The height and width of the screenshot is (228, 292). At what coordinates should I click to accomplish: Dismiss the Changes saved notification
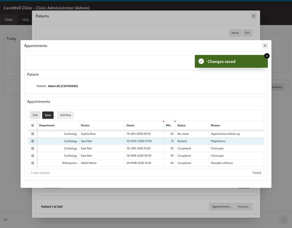coord(267,56)
